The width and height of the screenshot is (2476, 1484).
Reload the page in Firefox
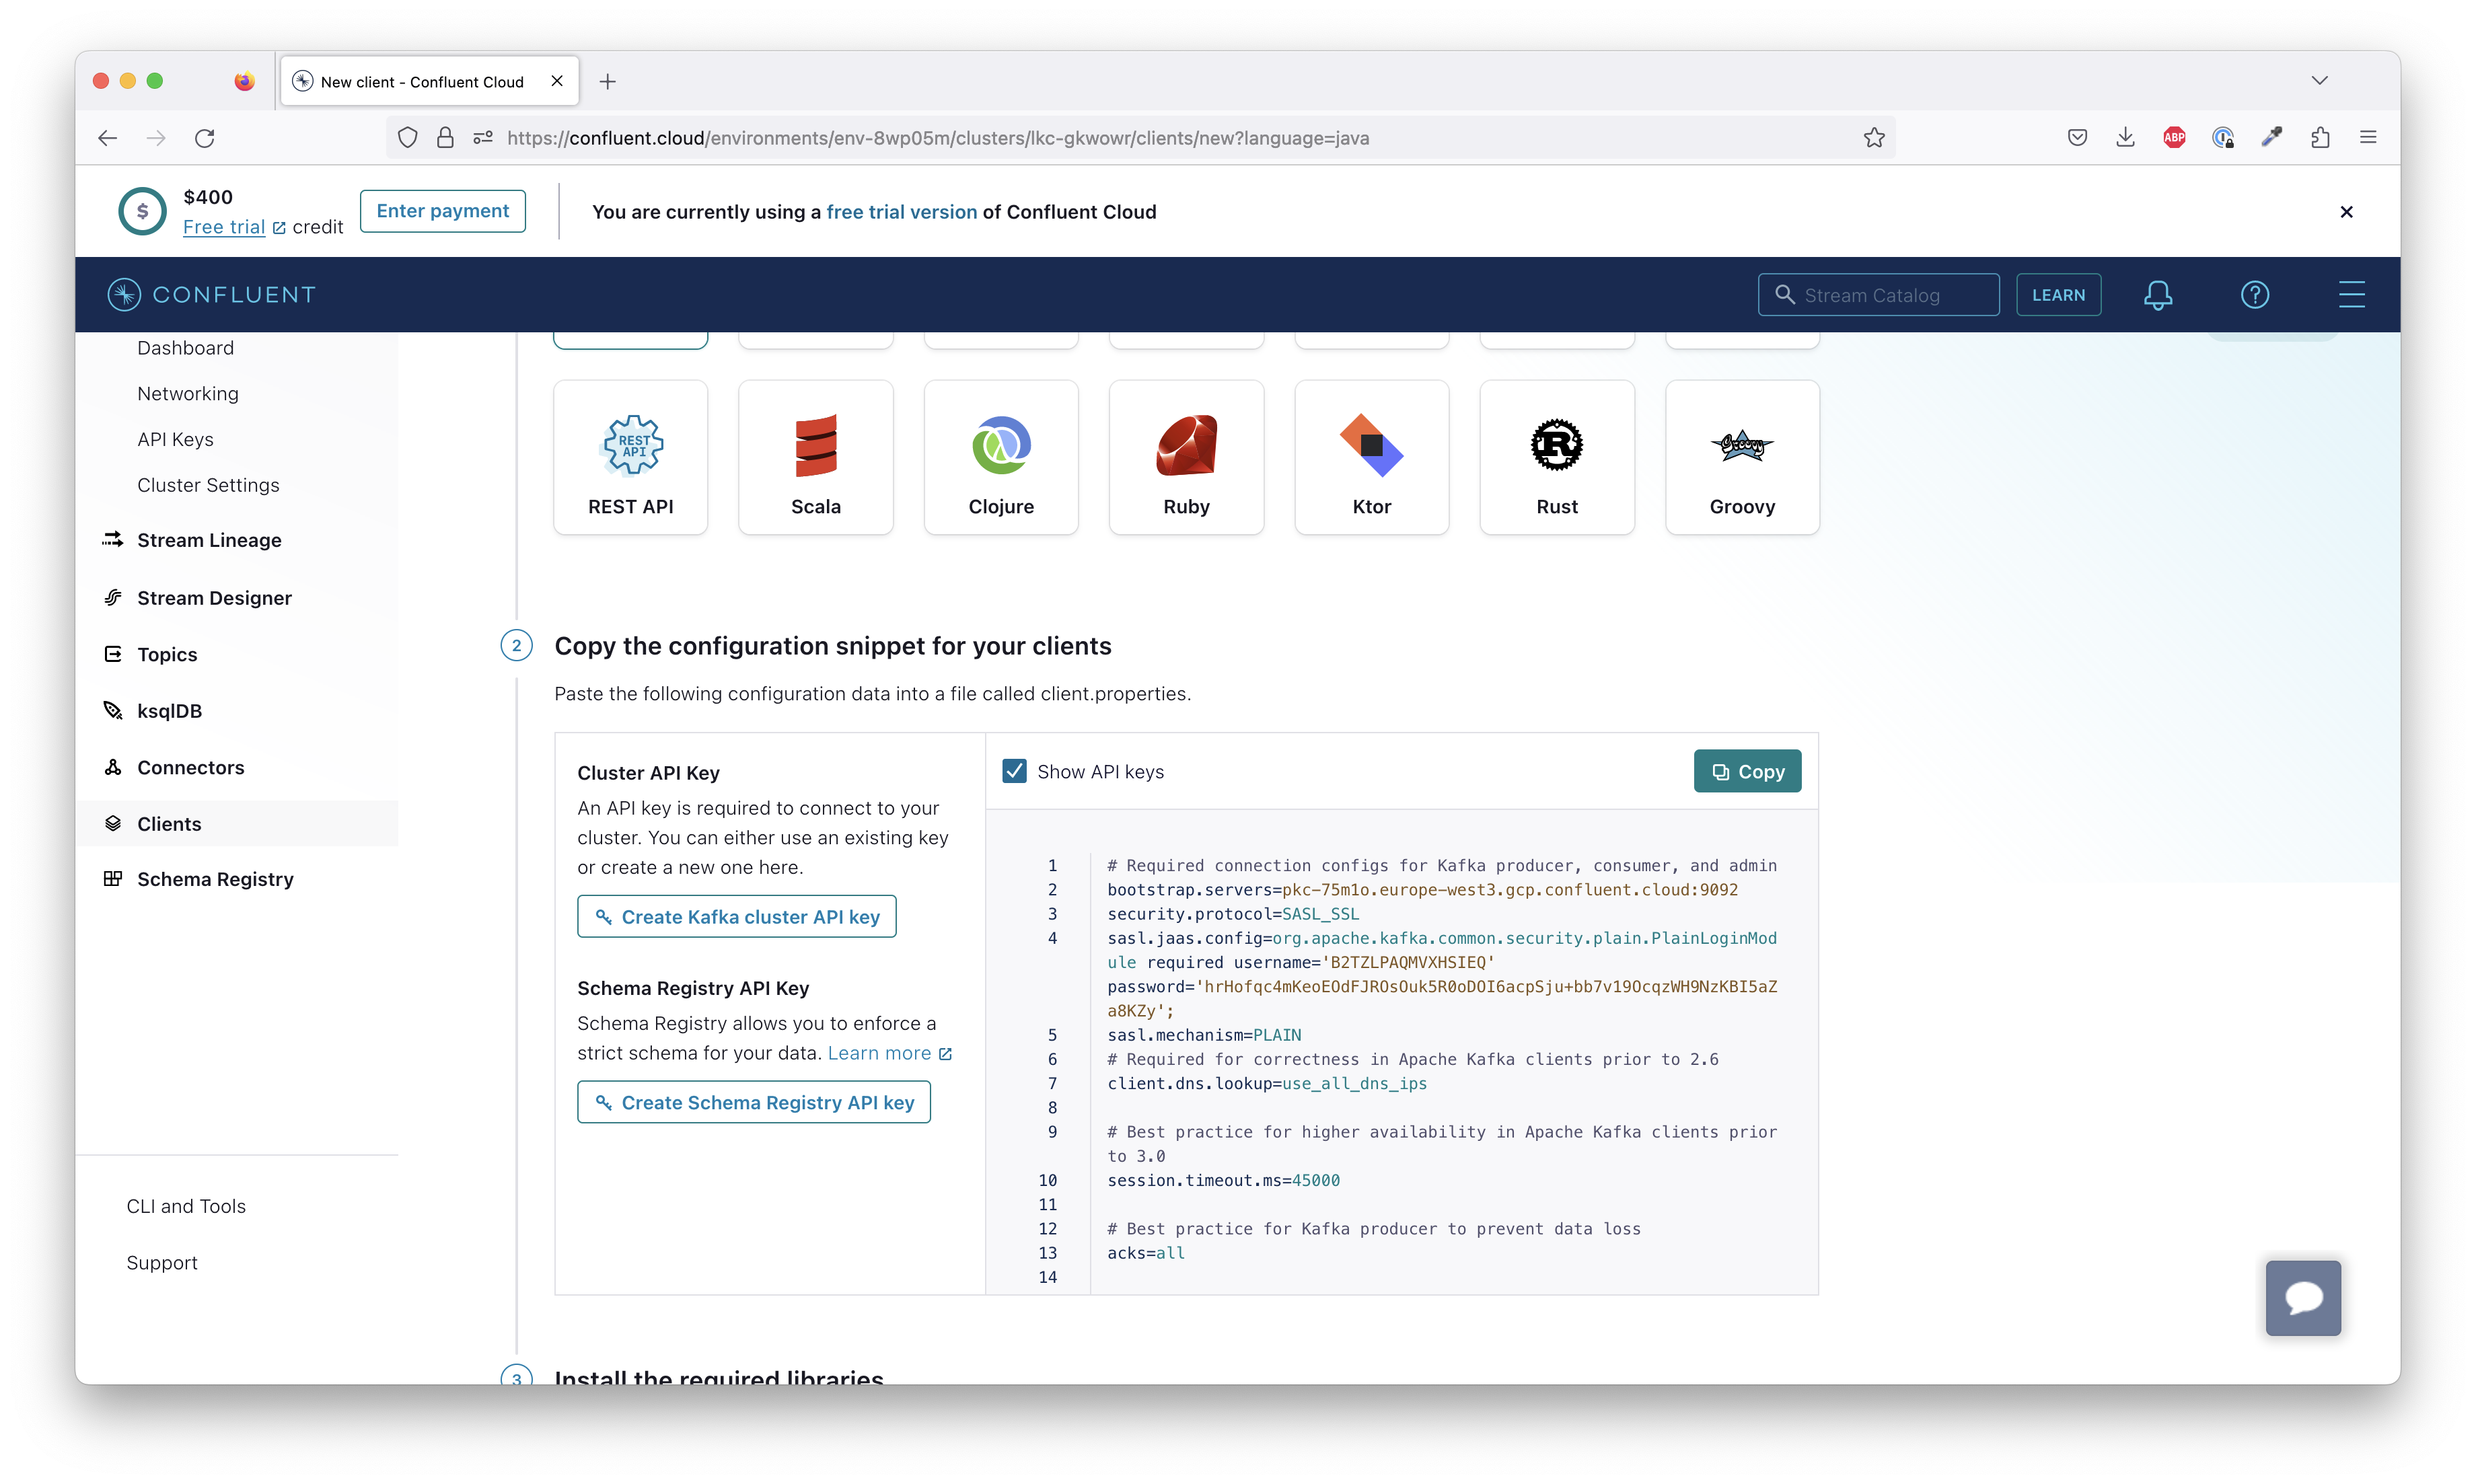click(205, 138)
